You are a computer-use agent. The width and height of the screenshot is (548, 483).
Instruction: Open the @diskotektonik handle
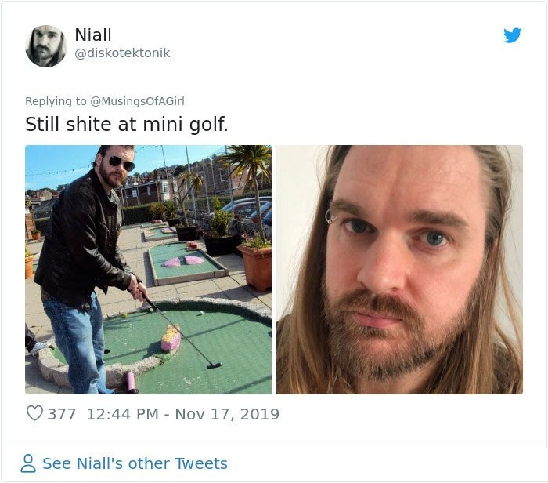(122, 53)
